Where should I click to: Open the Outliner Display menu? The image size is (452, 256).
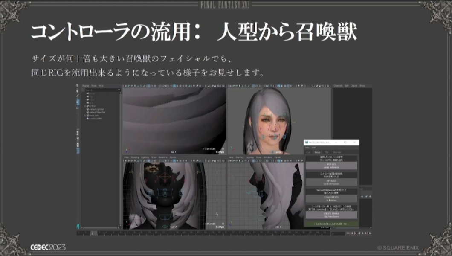(85, 86)
